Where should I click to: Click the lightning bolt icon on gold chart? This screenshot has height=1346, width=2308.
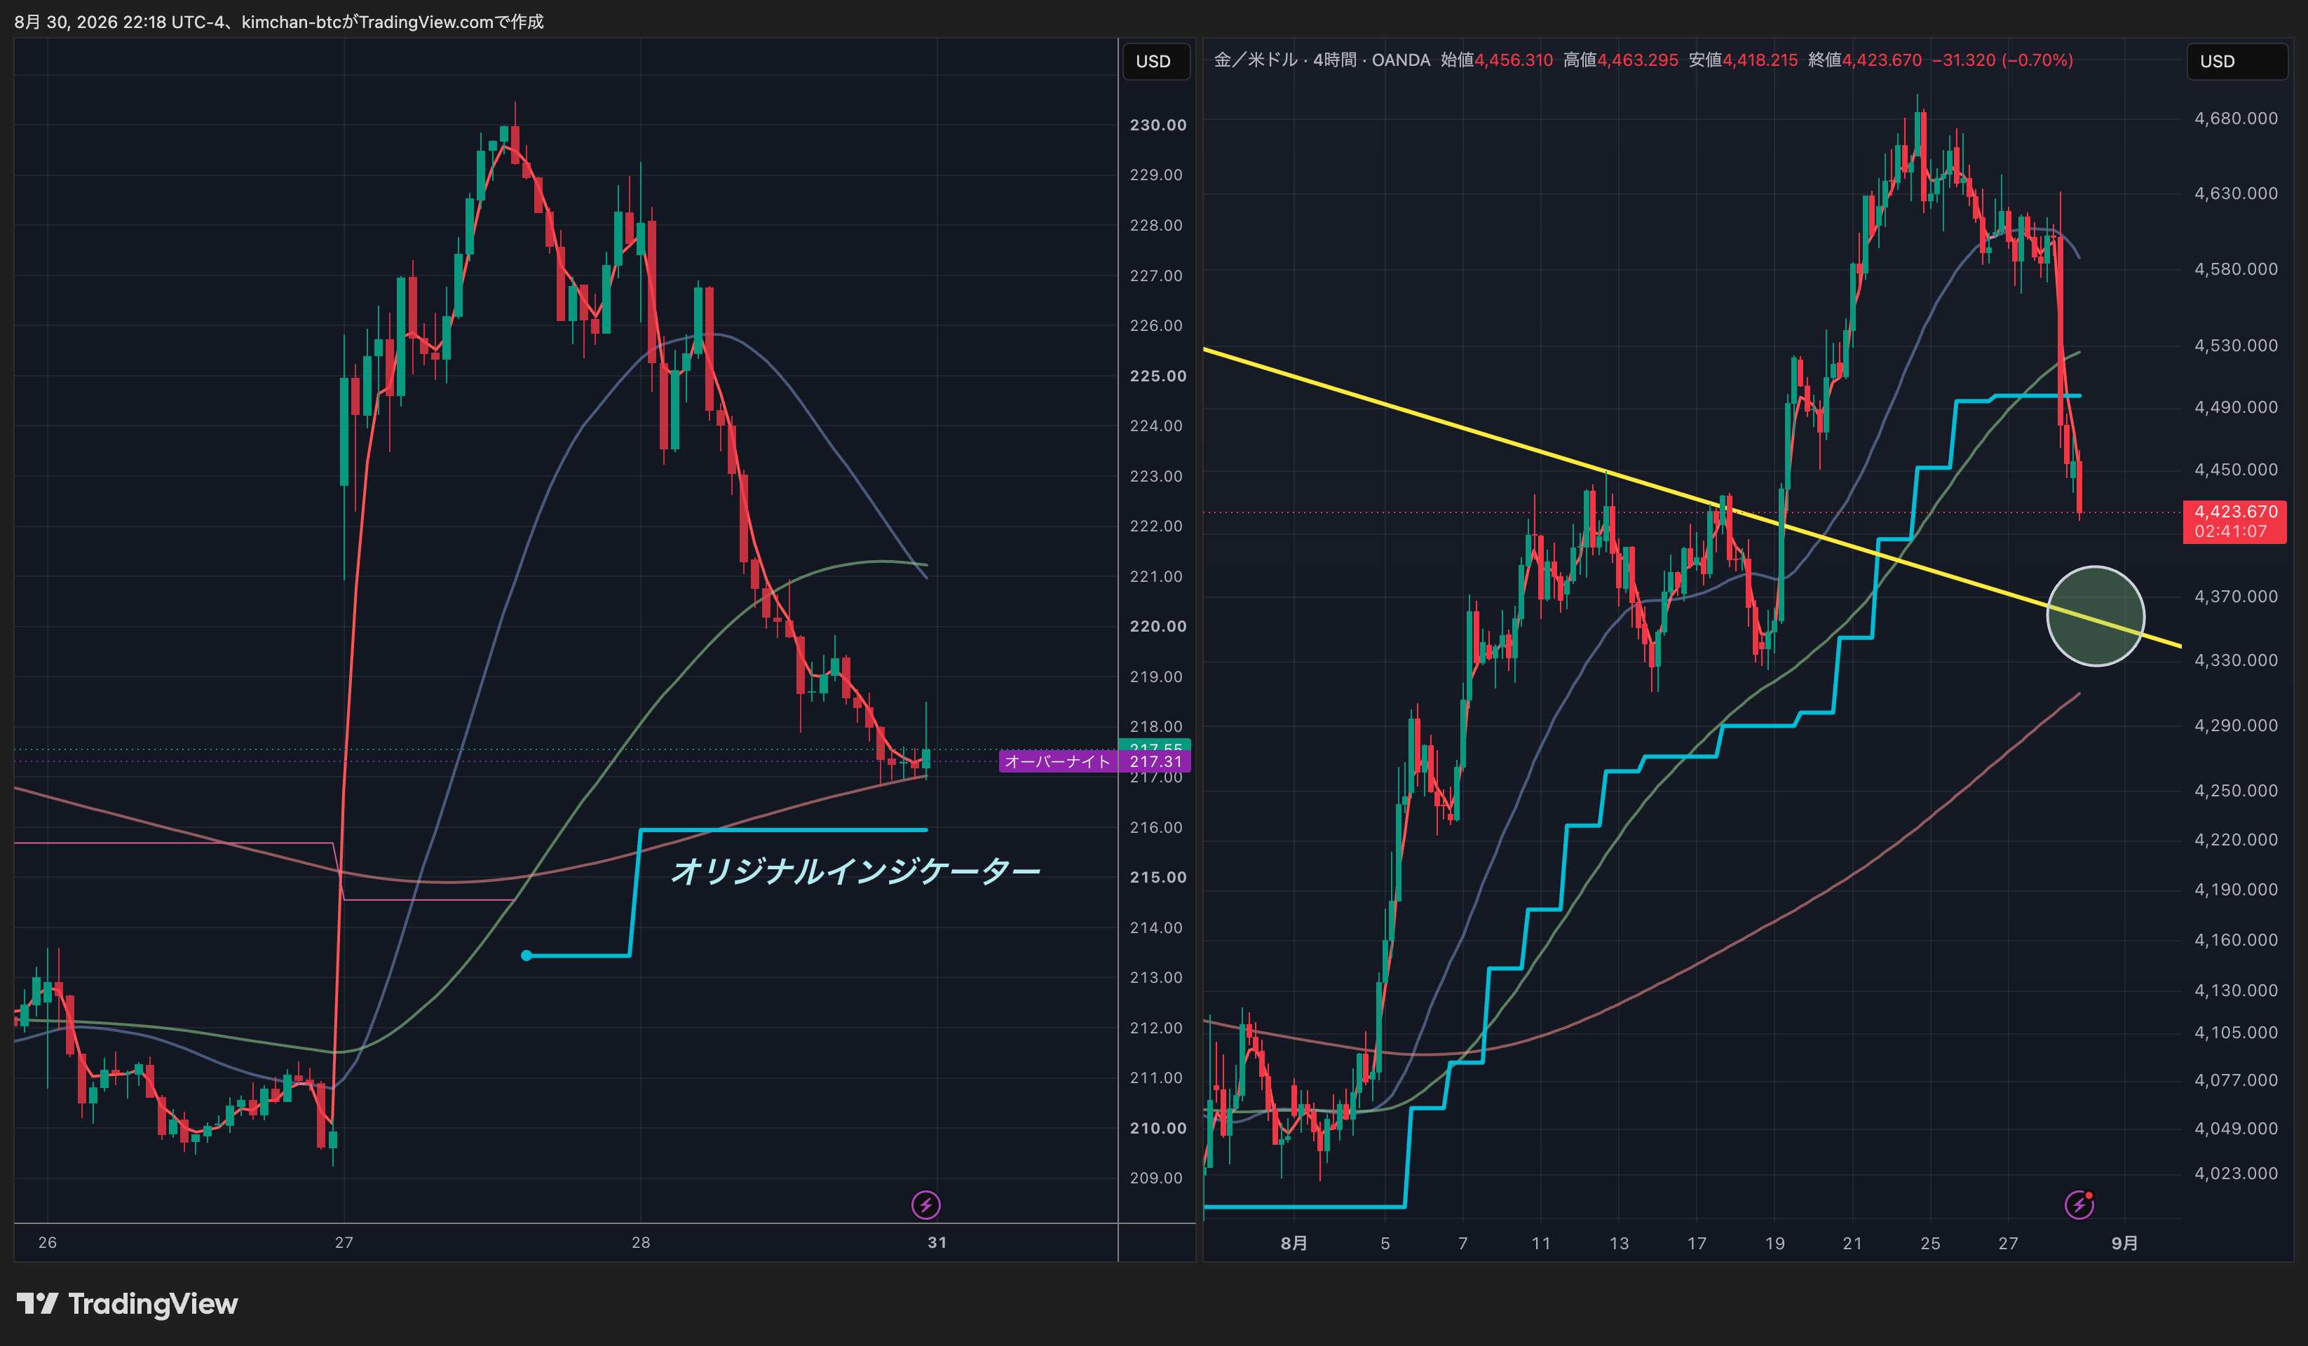tap(2079, 1205)
